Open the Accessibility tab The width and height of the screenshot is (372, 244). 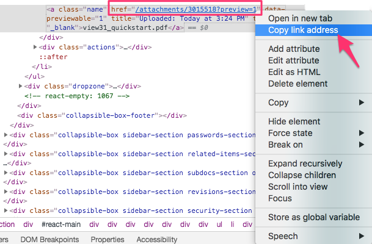click(x=156, y=240)
